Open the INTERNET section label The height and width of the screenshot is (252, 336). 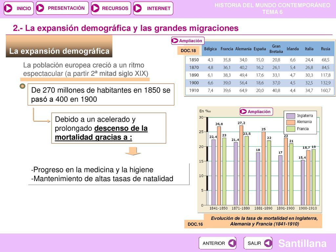(158, 8)
